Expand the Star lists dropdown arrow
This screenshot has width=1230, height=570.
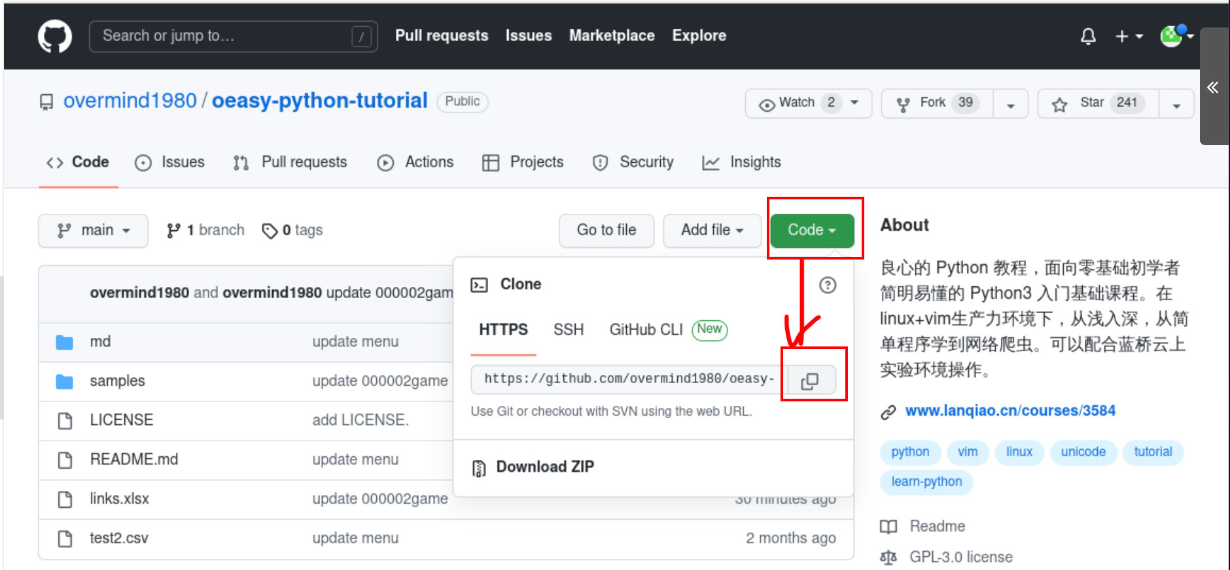click(x=1176, y=104)
